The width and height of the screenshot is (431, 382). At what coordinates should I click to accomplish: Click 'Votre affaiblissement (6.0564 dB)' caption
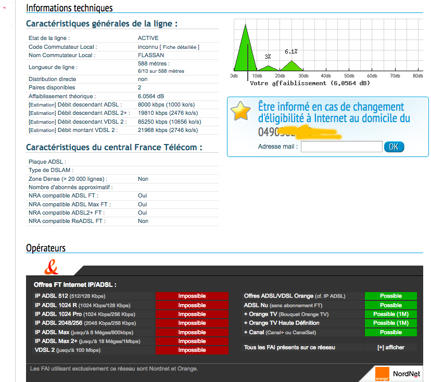(310, 83)
